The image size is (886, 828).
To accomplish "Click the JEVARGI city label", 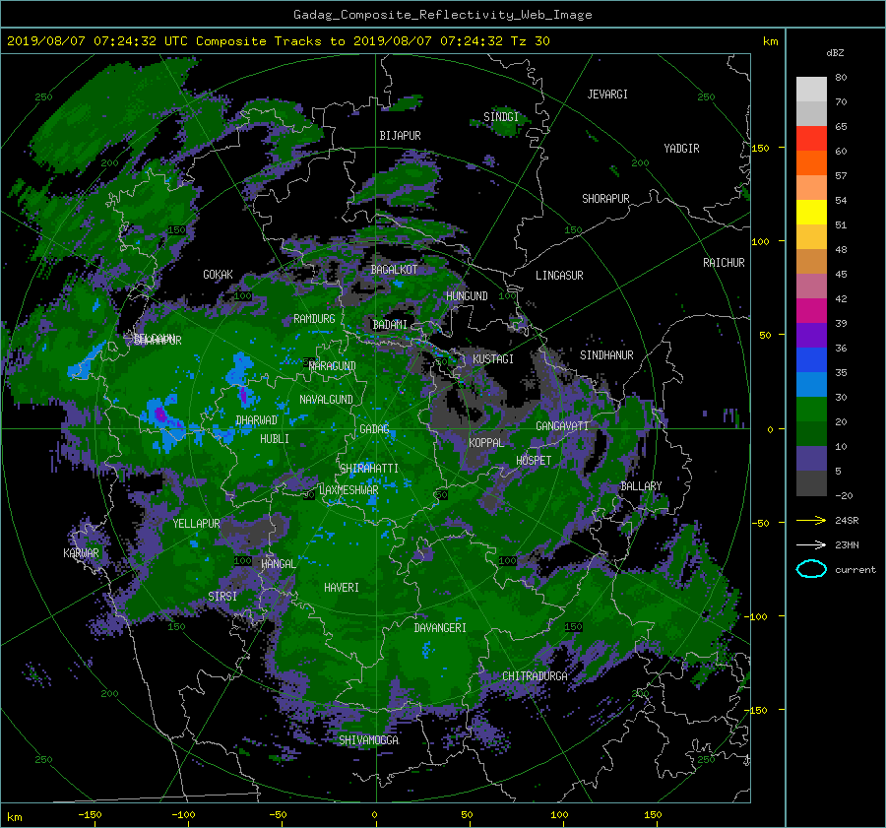I will click(607, 95).
